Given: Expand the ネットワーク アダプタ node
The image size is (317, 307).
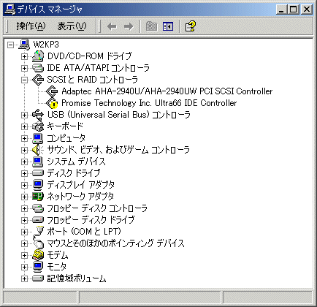Looking at the screenshot, I should point(24,197).
